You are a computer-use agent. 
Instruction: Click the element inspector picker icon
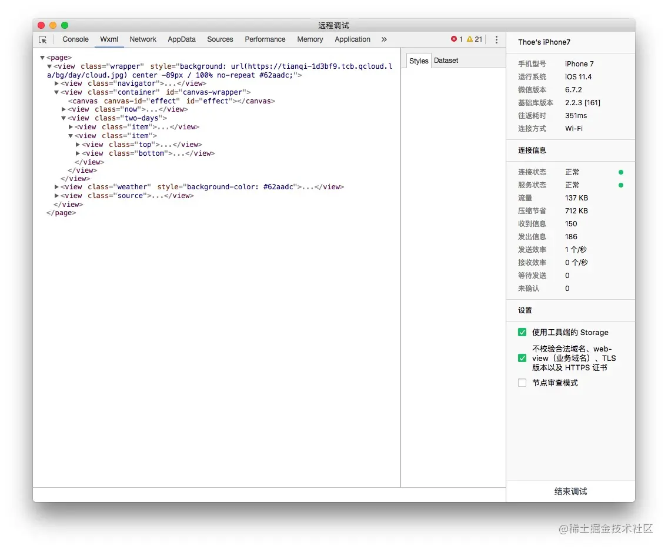(x=43, y=39)
